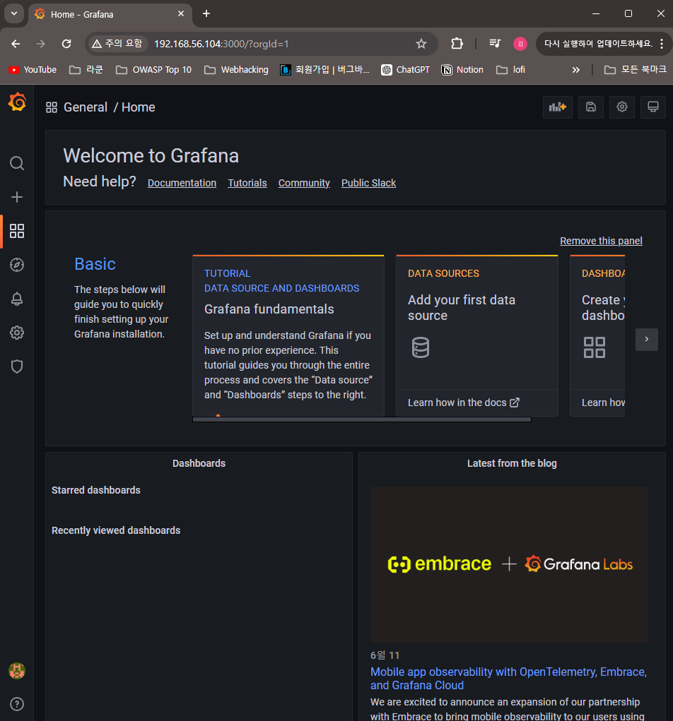Open Add your first data source card
The image size is (673, 721).
pos(477,335)
